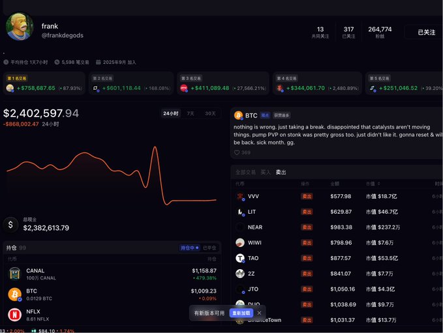This screenshot has width=443, height=333.
Task: Click the WIWI market cap 市值 $7.6万
Action: (x=380, y=242)
